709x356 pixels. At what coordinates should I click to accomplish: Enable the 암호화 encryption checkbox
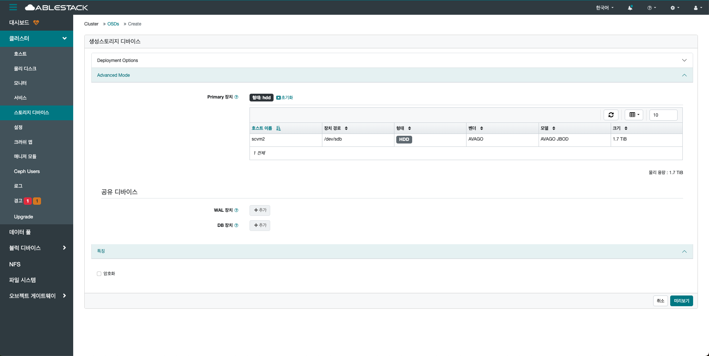[99, 274]
